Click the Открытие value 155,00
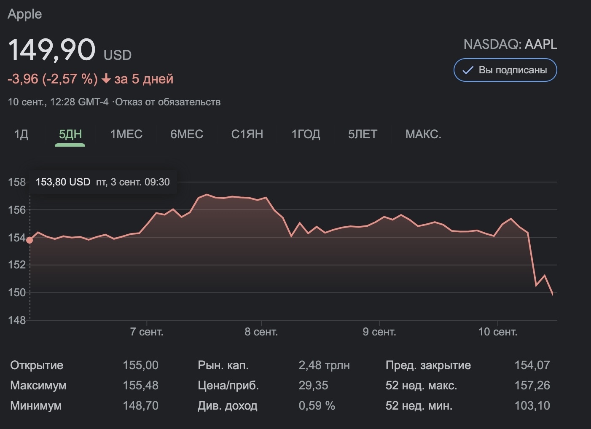This screenshot has width=591, height=429. [x=140, y=365]
